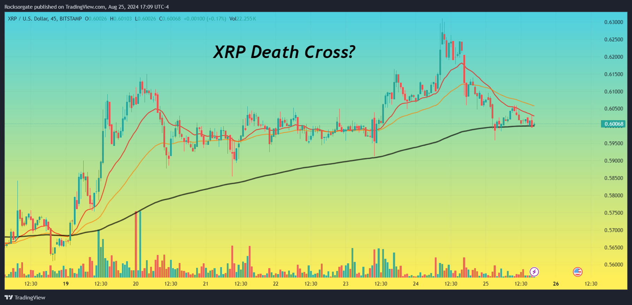Click date label 26 on time axis

pos(556,284)
